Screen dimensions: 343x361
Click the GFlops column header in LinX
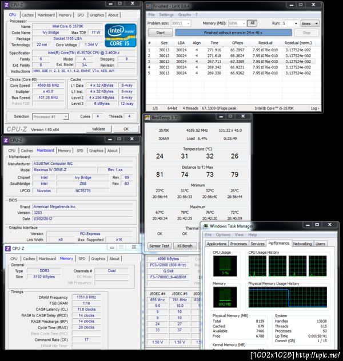click(237, 43)
